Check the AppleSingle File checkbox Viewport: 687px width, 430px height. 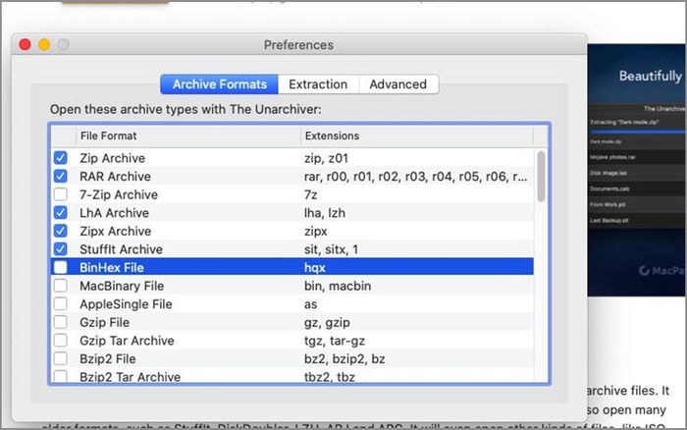pos(61,303)
